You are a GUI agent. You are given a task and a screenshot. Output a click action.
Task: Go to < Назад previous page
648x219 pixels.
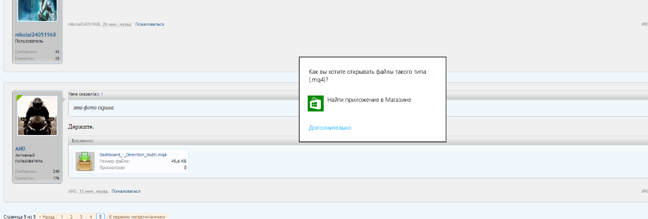[47, 217]
